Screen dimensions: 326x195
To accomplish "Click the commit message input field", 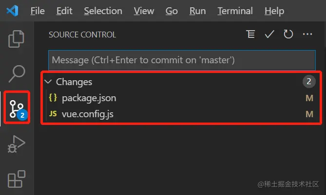I will tap(182, 60).
